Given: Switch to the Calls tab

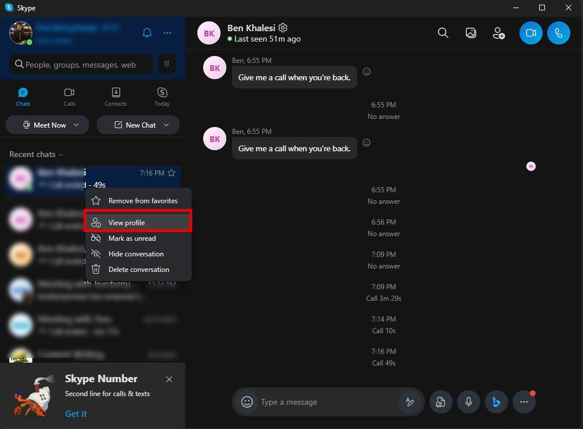Looking at the screenshot, I should (x=69, y=97).
